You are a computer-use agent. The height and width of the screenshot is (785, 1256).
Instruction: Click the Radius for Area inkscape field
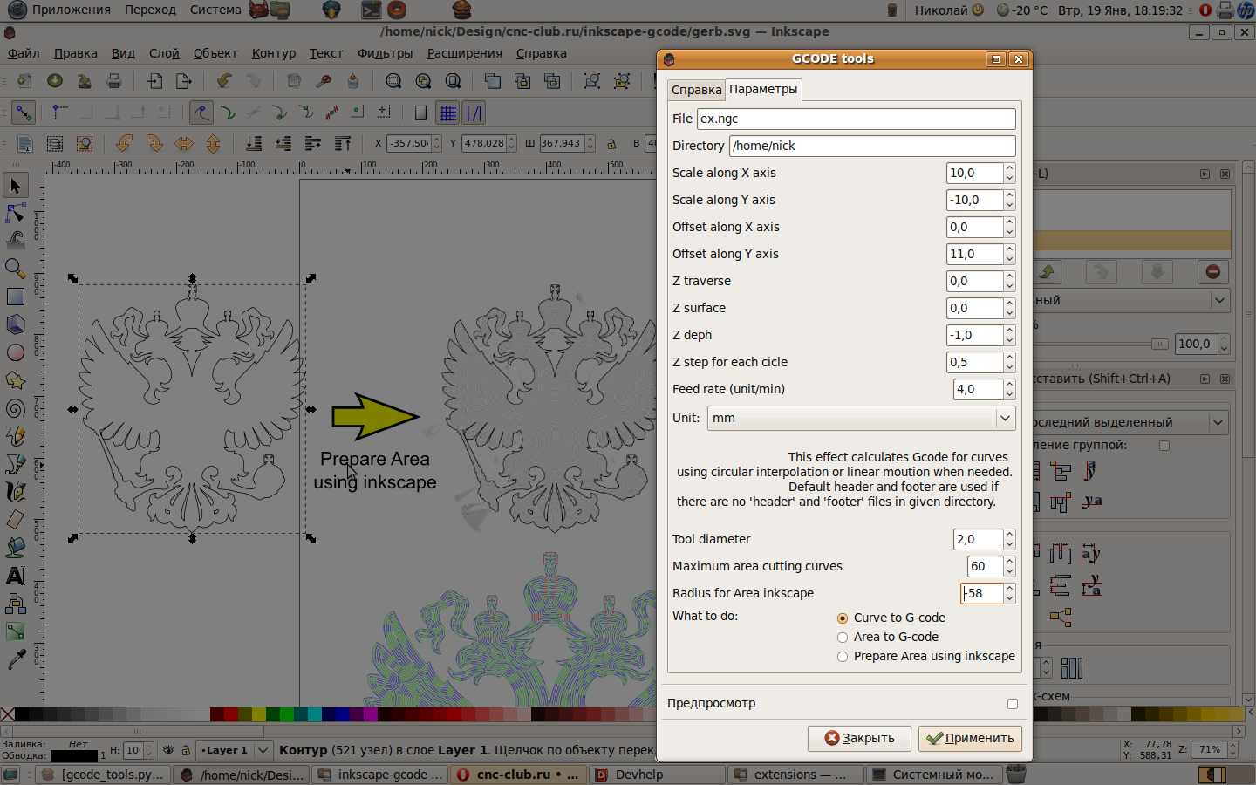[982, 593]
